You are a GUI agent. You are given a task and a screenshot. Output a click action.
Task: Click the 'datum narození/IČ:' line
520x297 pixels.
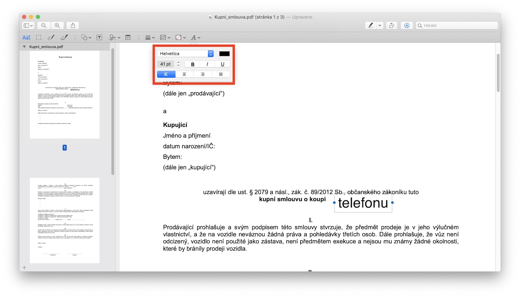pos(189,146)
